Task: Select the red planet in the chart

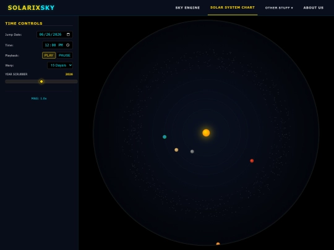Action: pos(252,160)
